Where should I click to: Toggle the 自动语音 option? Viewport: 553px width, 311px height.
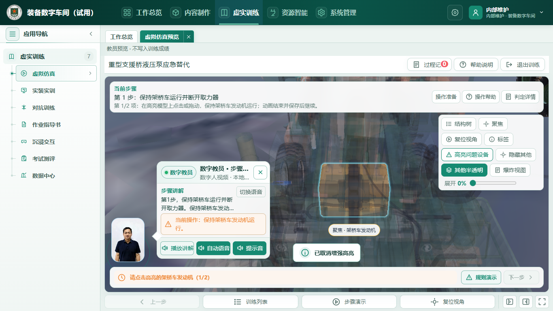213,248
